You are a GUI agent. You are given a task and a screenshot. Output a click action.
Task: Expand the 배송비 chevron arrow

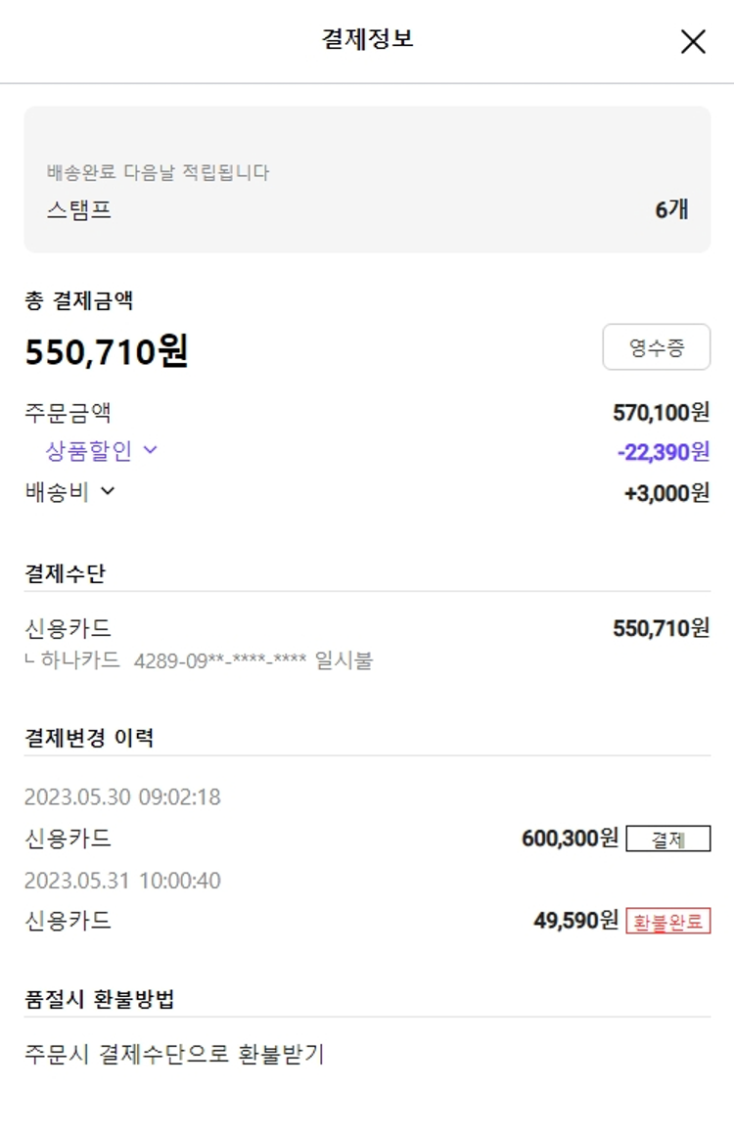pyautogui.click(x=108, y=491)
